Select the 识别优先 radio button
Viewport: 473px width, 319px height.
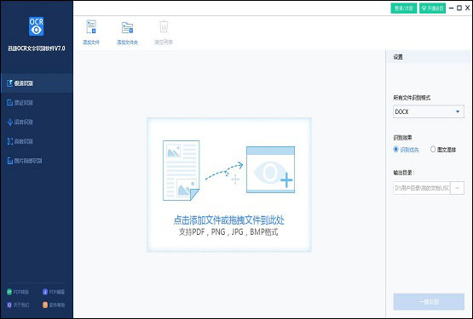pos(395,149)
